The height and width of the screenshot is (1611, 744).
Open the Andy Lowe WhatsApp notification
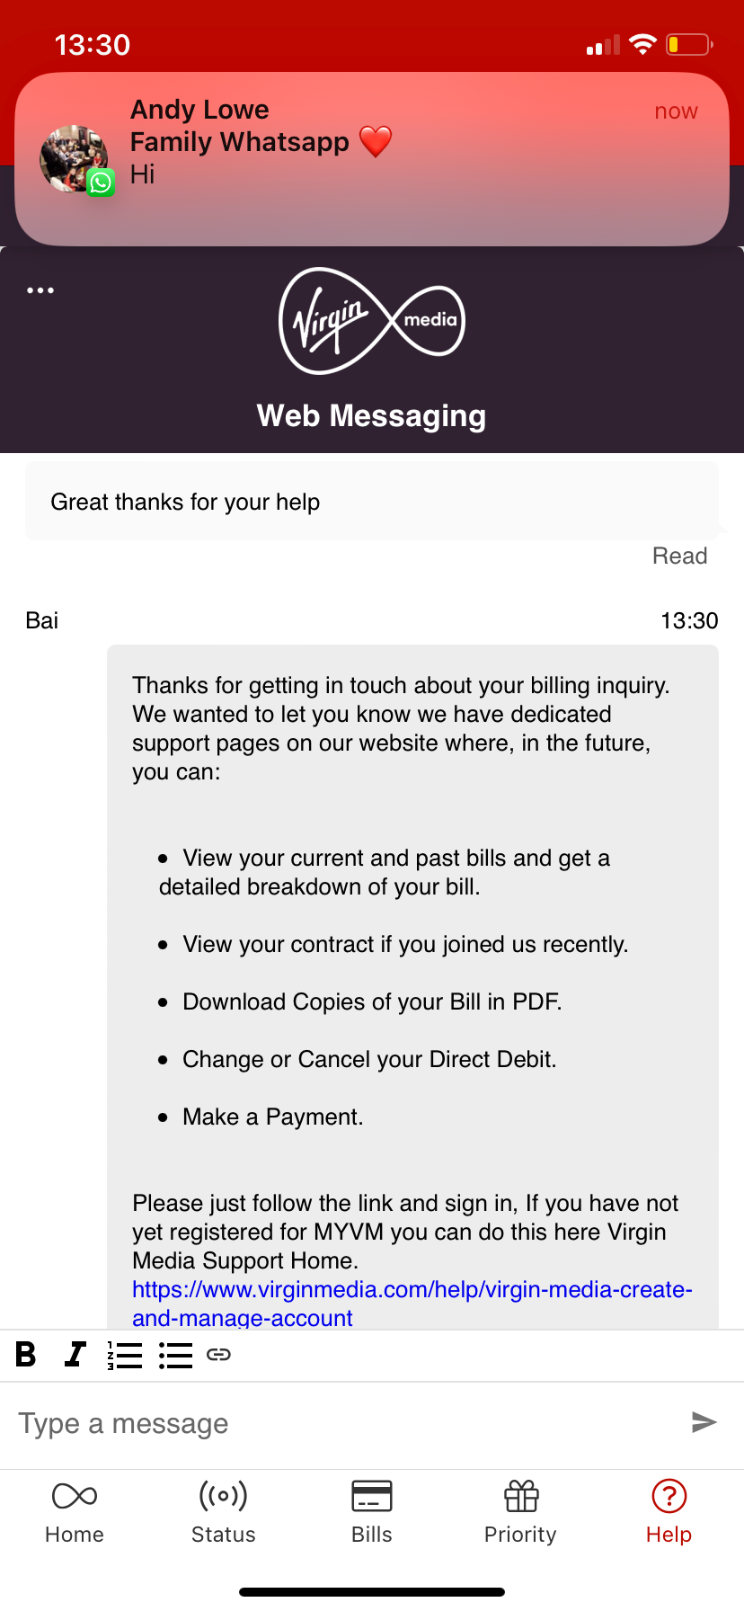(x=372, y=159)
